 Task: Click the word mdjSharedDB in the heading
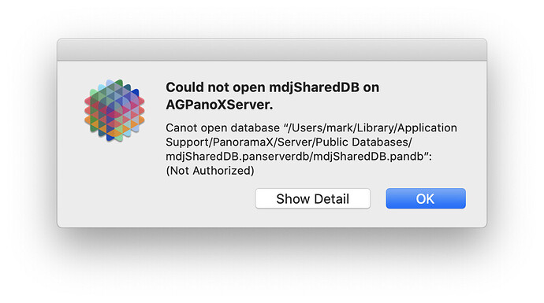coord(315,87)
